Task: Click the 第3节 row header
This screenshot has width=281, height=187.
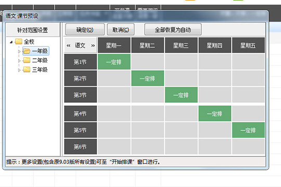Action: [81, 95]
